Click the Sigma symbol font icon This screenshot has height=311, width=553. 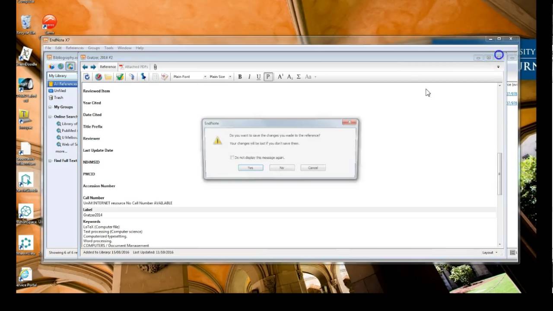pos(299,77)
